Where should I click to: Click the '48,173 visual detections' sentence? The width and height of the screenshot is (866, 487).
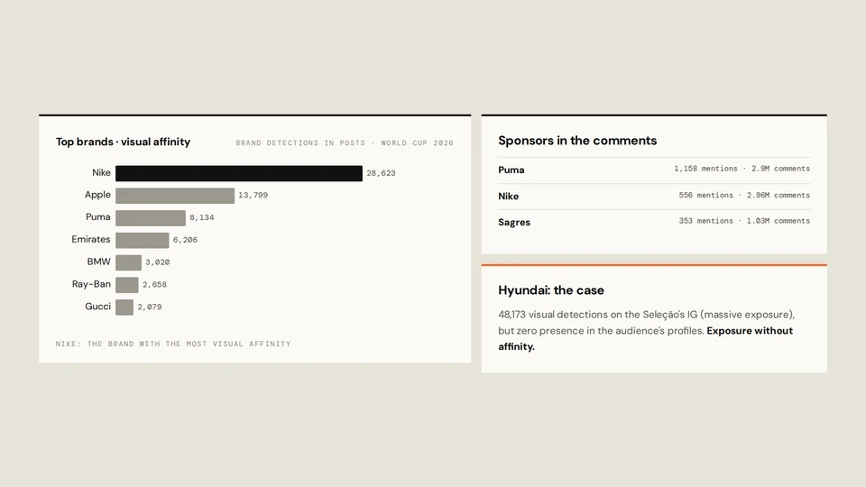646,323
